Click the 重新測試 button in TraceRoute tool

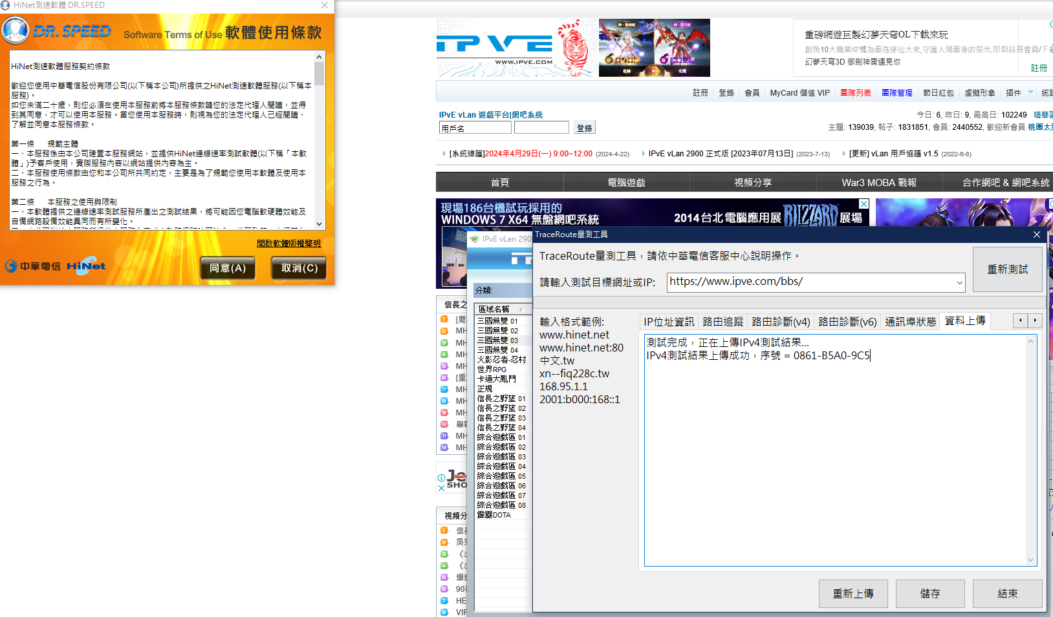pos(1007,269)
